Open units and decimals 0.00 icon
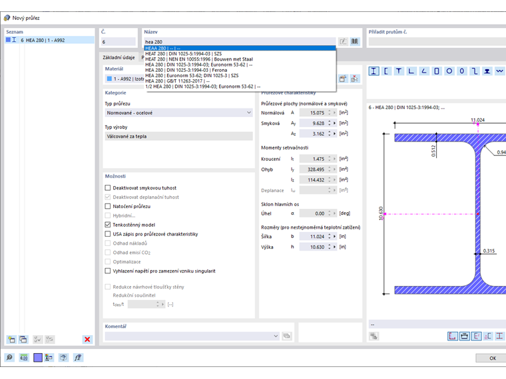 coord(24,358)
